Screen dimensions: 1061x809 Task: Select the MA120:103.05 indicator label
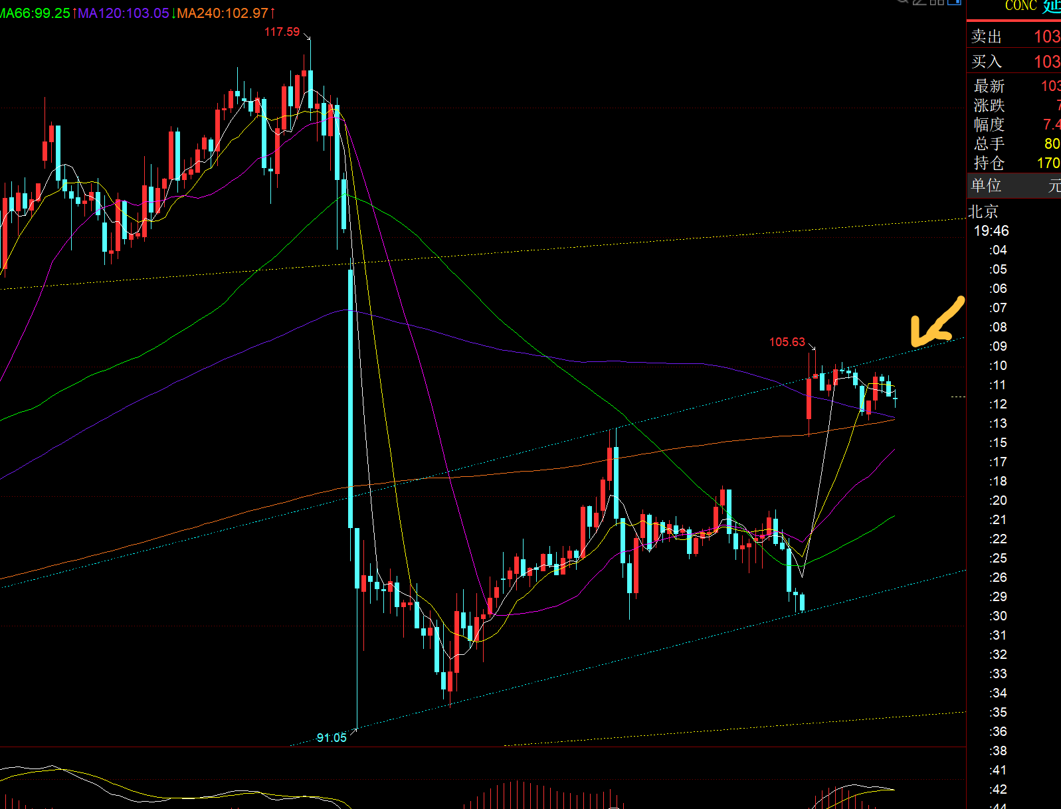(x=124, y=13)
